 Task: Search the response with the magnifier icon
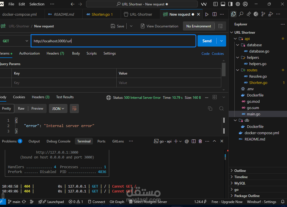[x=221, y=108]
